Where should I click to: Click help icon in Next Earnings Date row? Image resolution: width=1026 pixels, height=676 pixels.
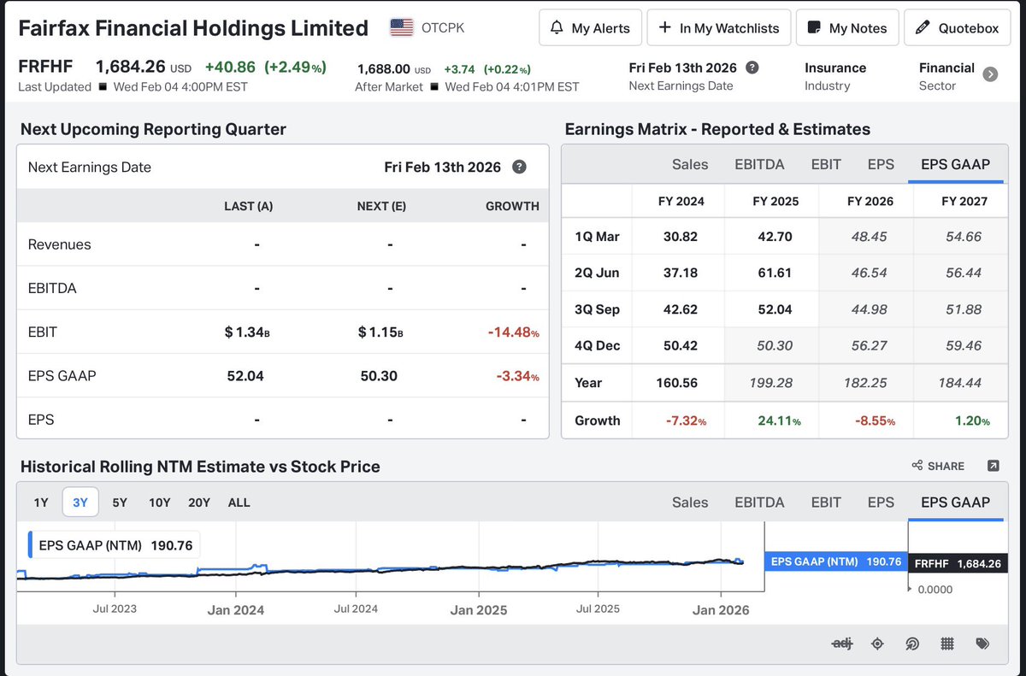[x=519, y=167]
